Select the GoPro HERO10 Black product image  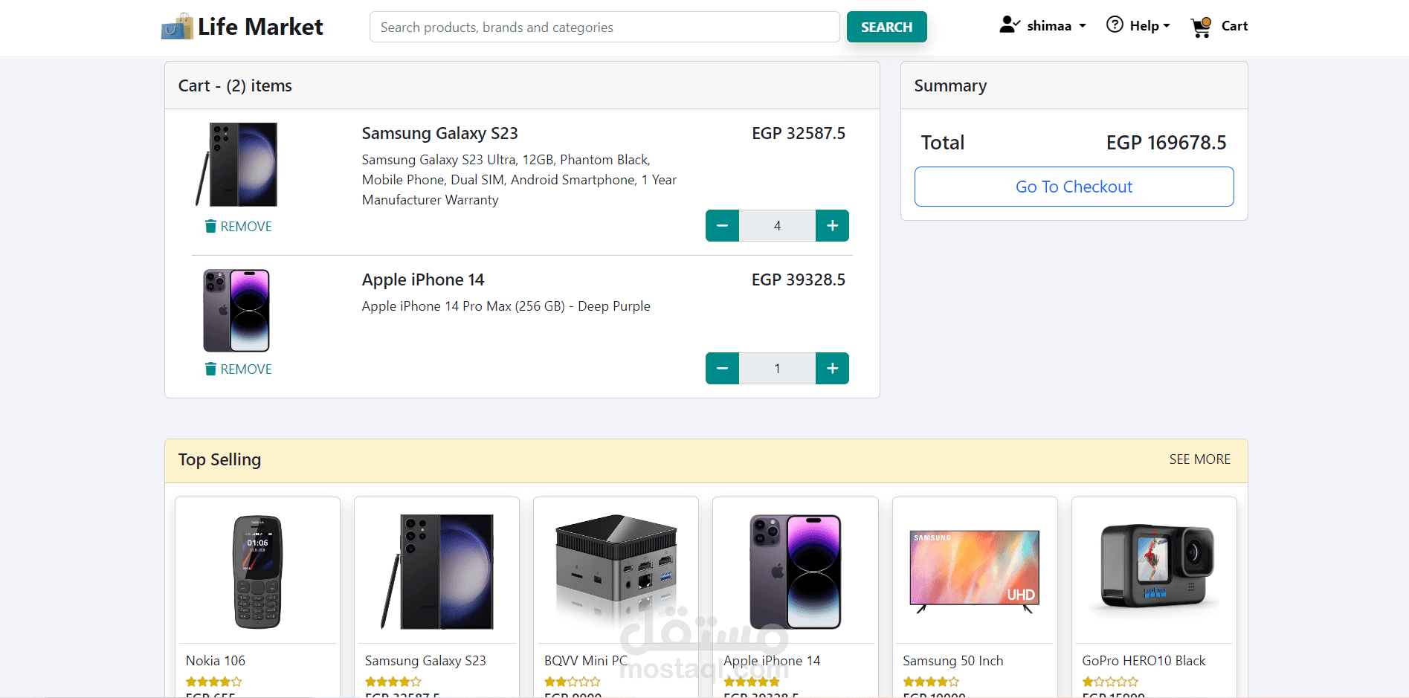pos(1154,571)
